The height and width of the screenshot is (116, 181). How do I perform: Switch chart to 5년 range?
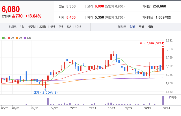[69, 27]
